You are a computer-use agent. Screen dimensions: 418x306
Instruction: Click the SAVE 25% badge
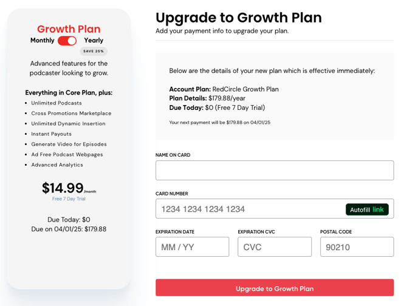94,51
